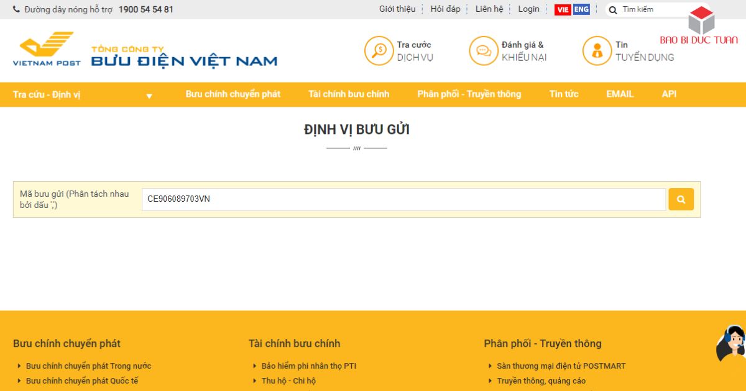The image size is (746, 391).
Task: Click the Vietnam Post logo
Action: click(x=47, y=50)
